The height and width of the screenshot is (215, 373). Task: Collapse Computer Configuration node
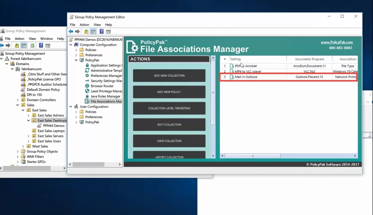coord(71,45)
